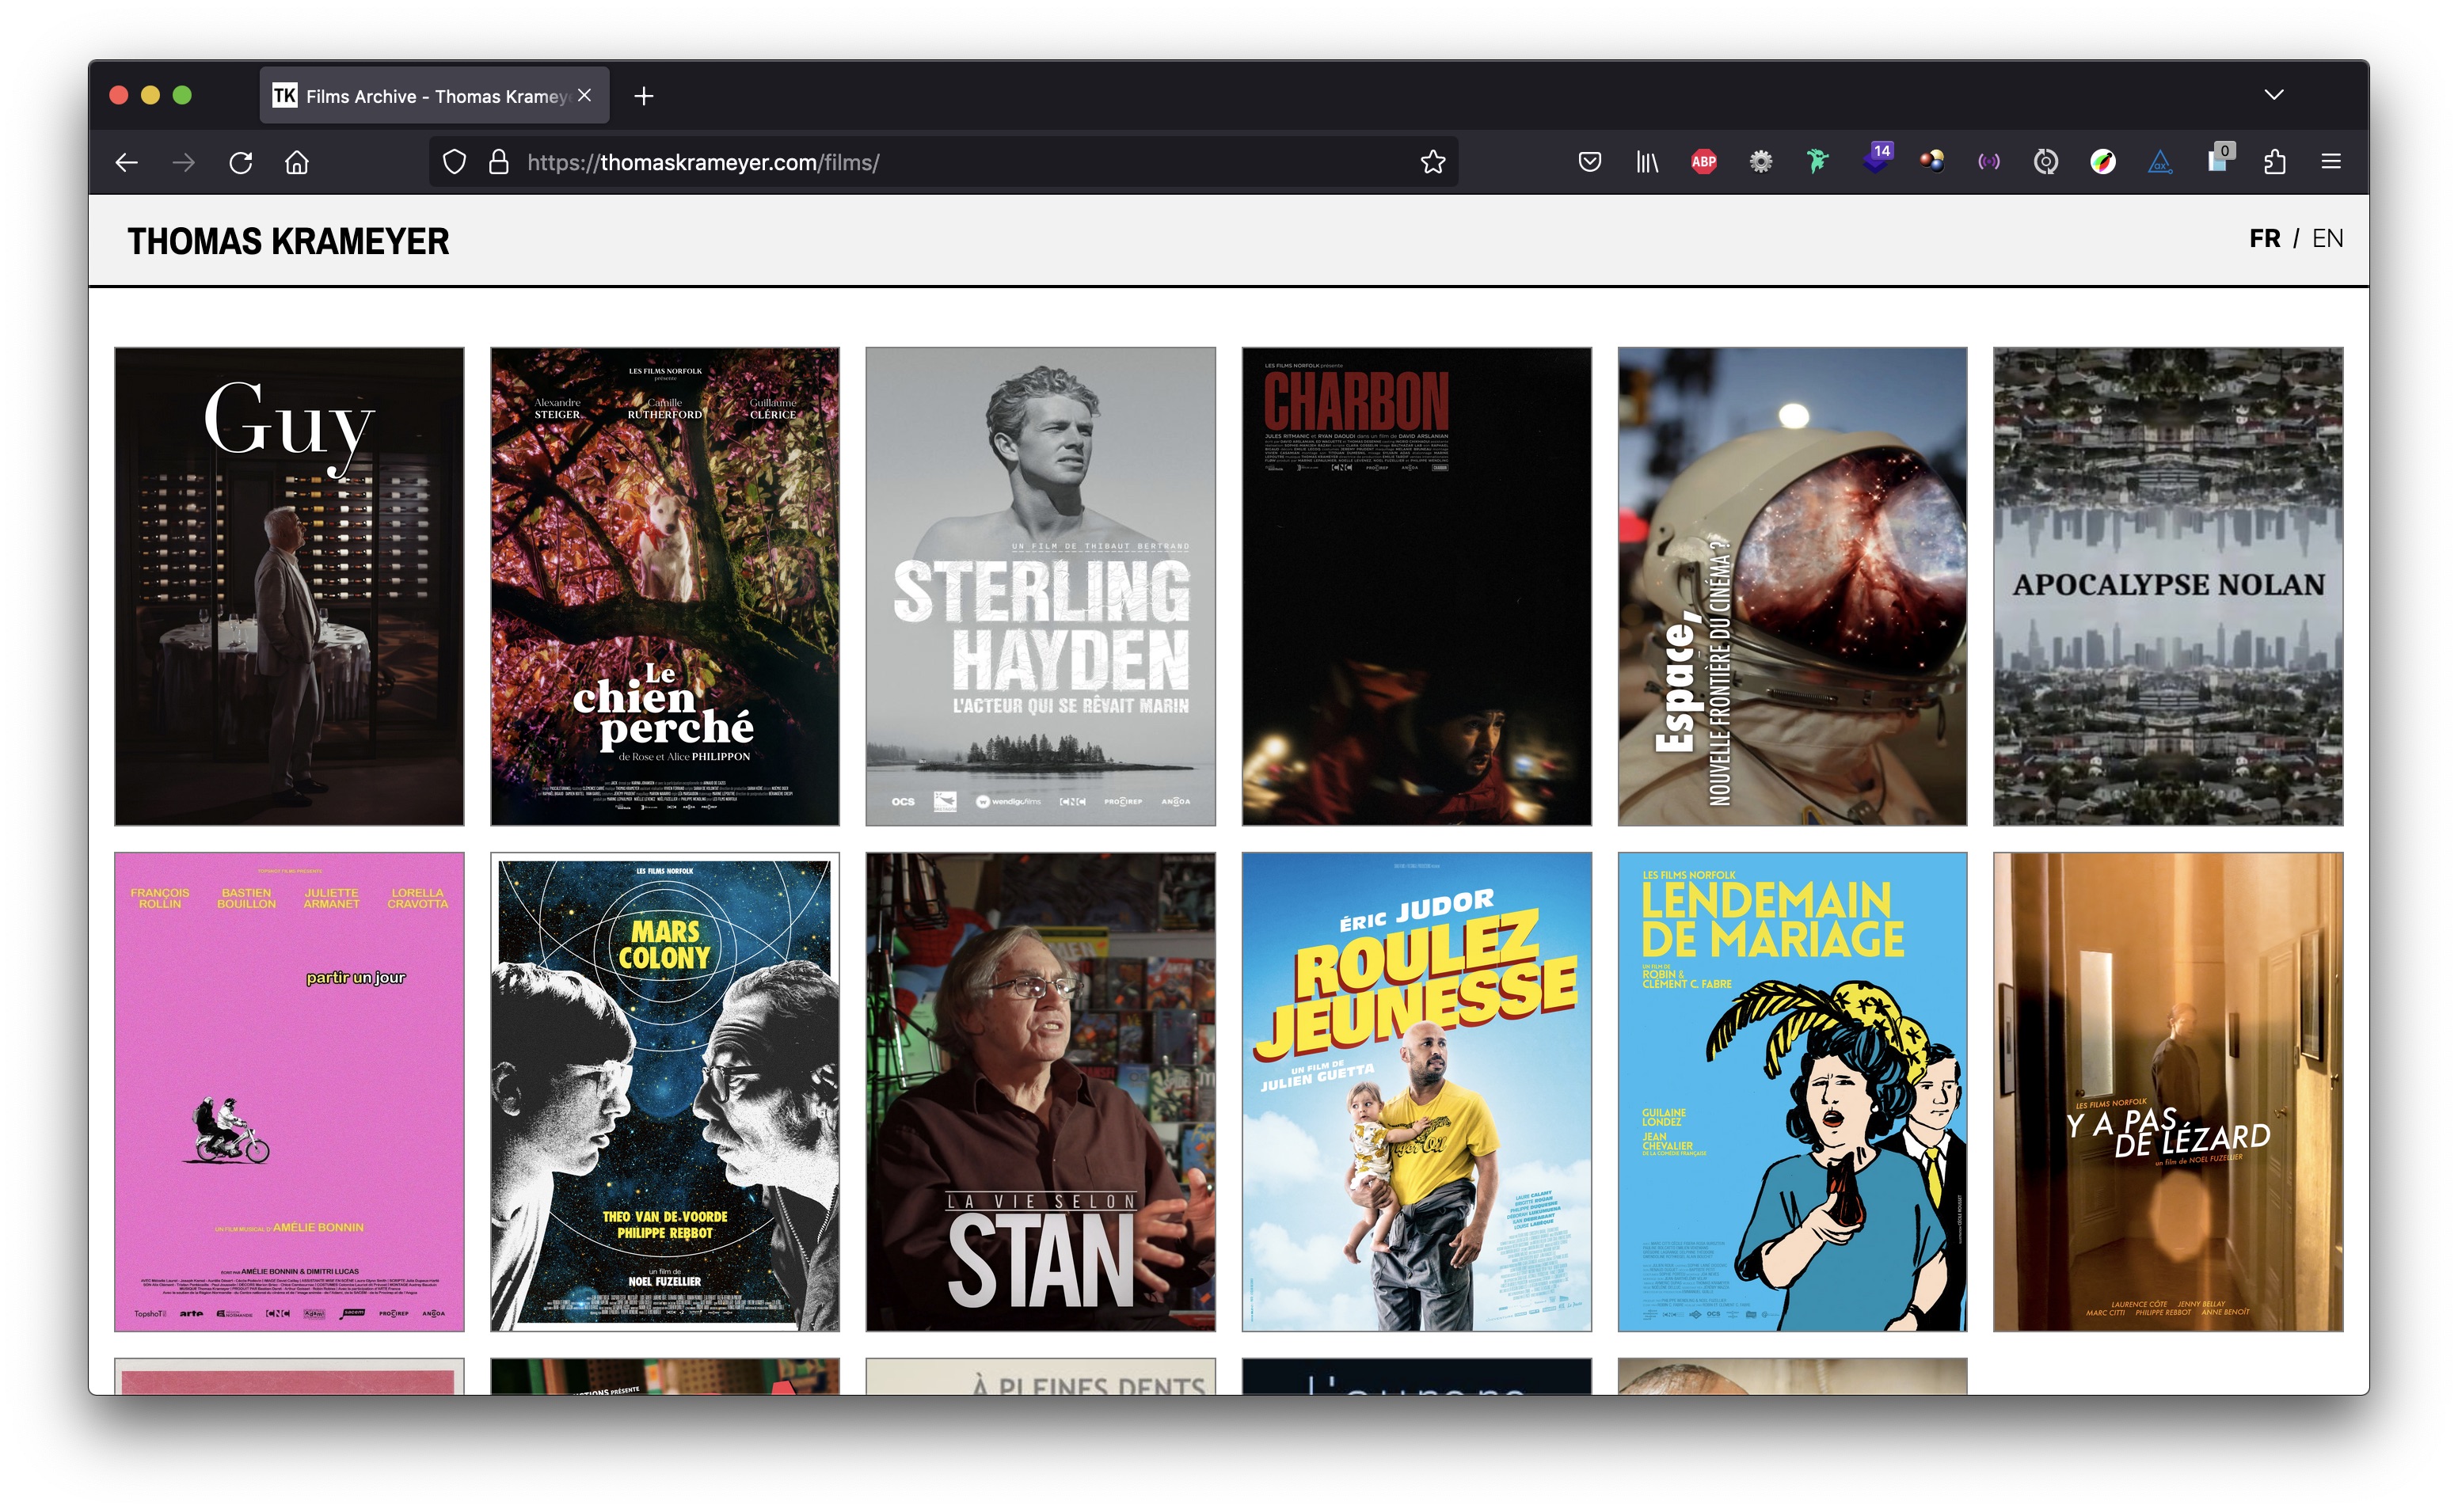This screenshot has height=1512, width=2458.
Task: Open a new browser tab
Action: [x=644, y=96]
